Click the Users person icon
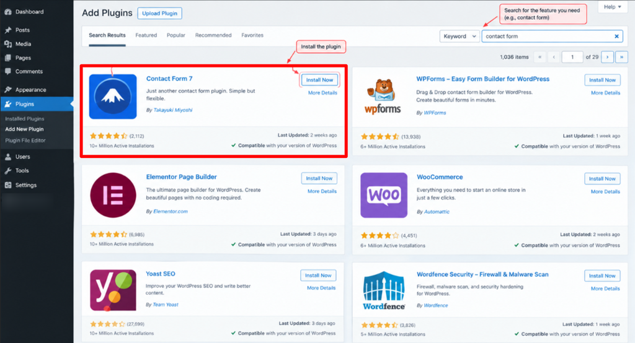This screenshot has height=343, width=635. coord(8,157)
